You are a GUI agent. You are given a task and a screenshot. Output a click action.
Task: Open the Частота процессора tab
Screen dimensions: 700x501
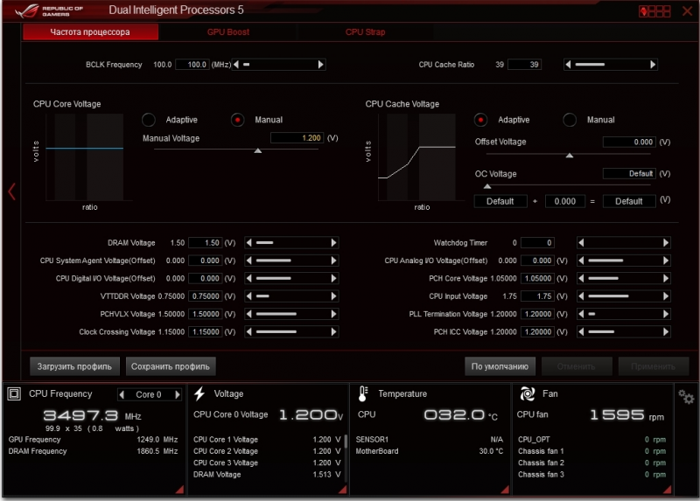point(90,32)
